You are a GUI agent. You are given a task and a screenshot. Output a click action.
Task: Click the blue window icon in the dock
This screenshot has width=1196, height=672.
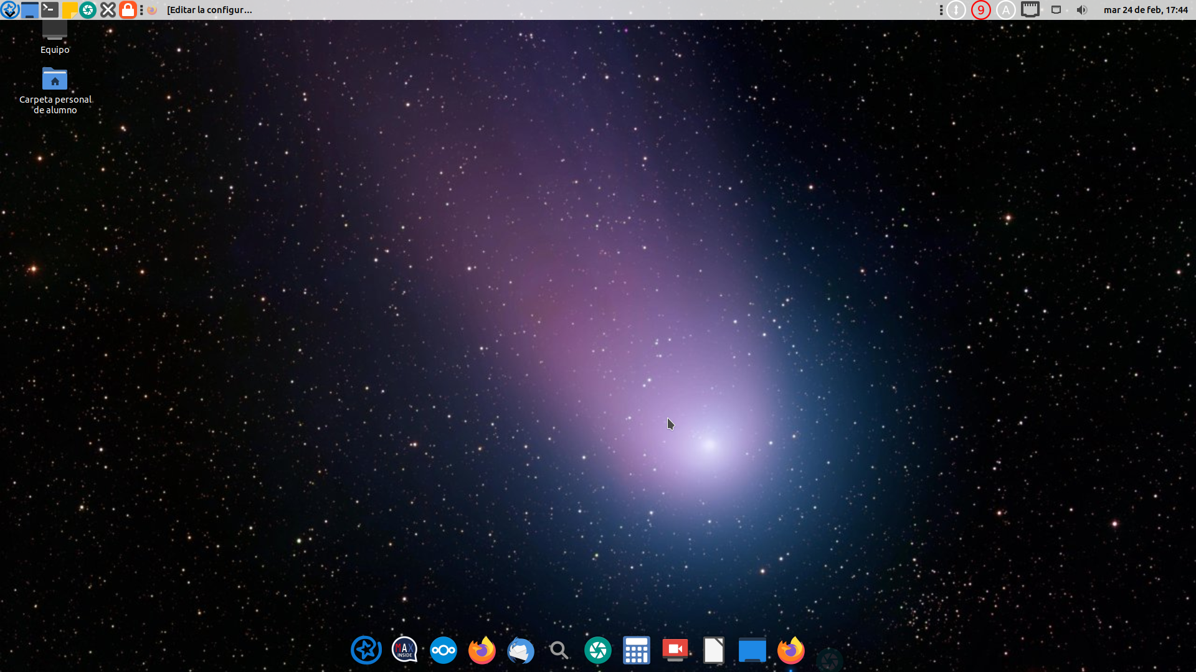pos(752,650)
